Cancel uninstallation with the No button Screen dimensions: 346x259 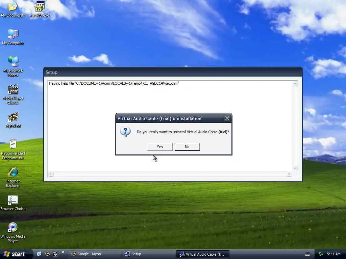point(187,147)
